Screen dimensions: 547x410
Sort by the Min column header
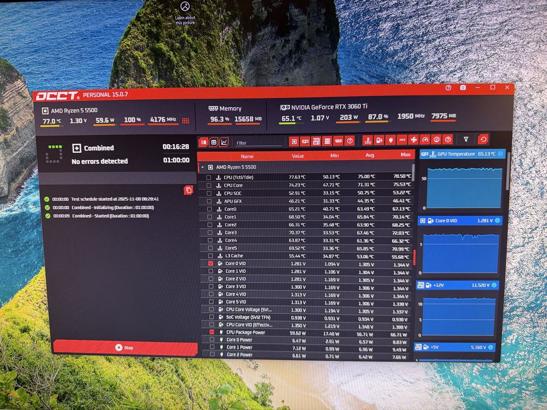click(x=335, y=155)
